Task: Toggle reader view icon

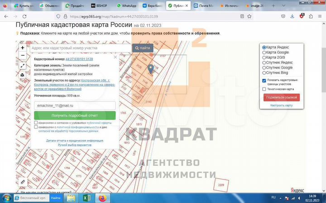Action: pos(242,16)
